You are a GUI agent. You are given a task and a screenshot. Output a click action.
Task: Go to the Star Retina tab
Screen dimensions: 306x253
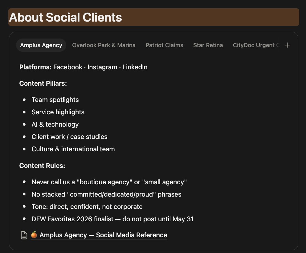pyautogui.click(x=208, y=45)
